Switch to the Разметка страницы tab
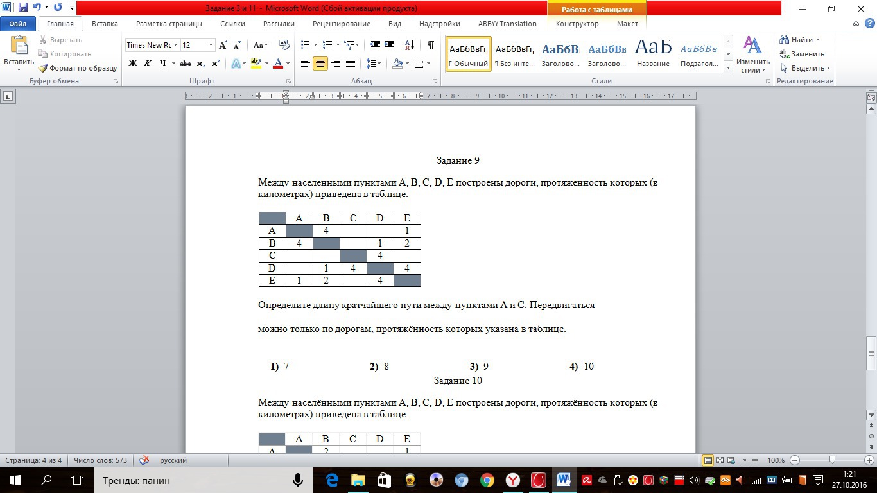This screenshot has height=493, width=877. click(x=169, y=24)
